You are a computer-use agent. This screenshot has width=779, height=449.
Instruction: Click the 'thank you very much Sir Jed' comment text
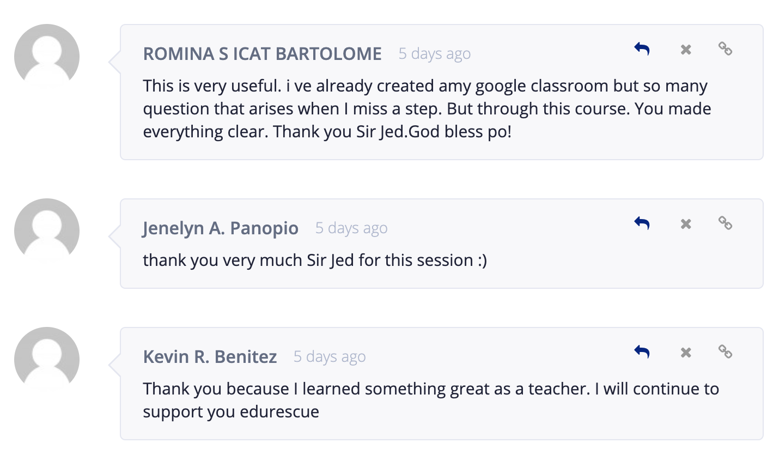click(x=315, y=260)
